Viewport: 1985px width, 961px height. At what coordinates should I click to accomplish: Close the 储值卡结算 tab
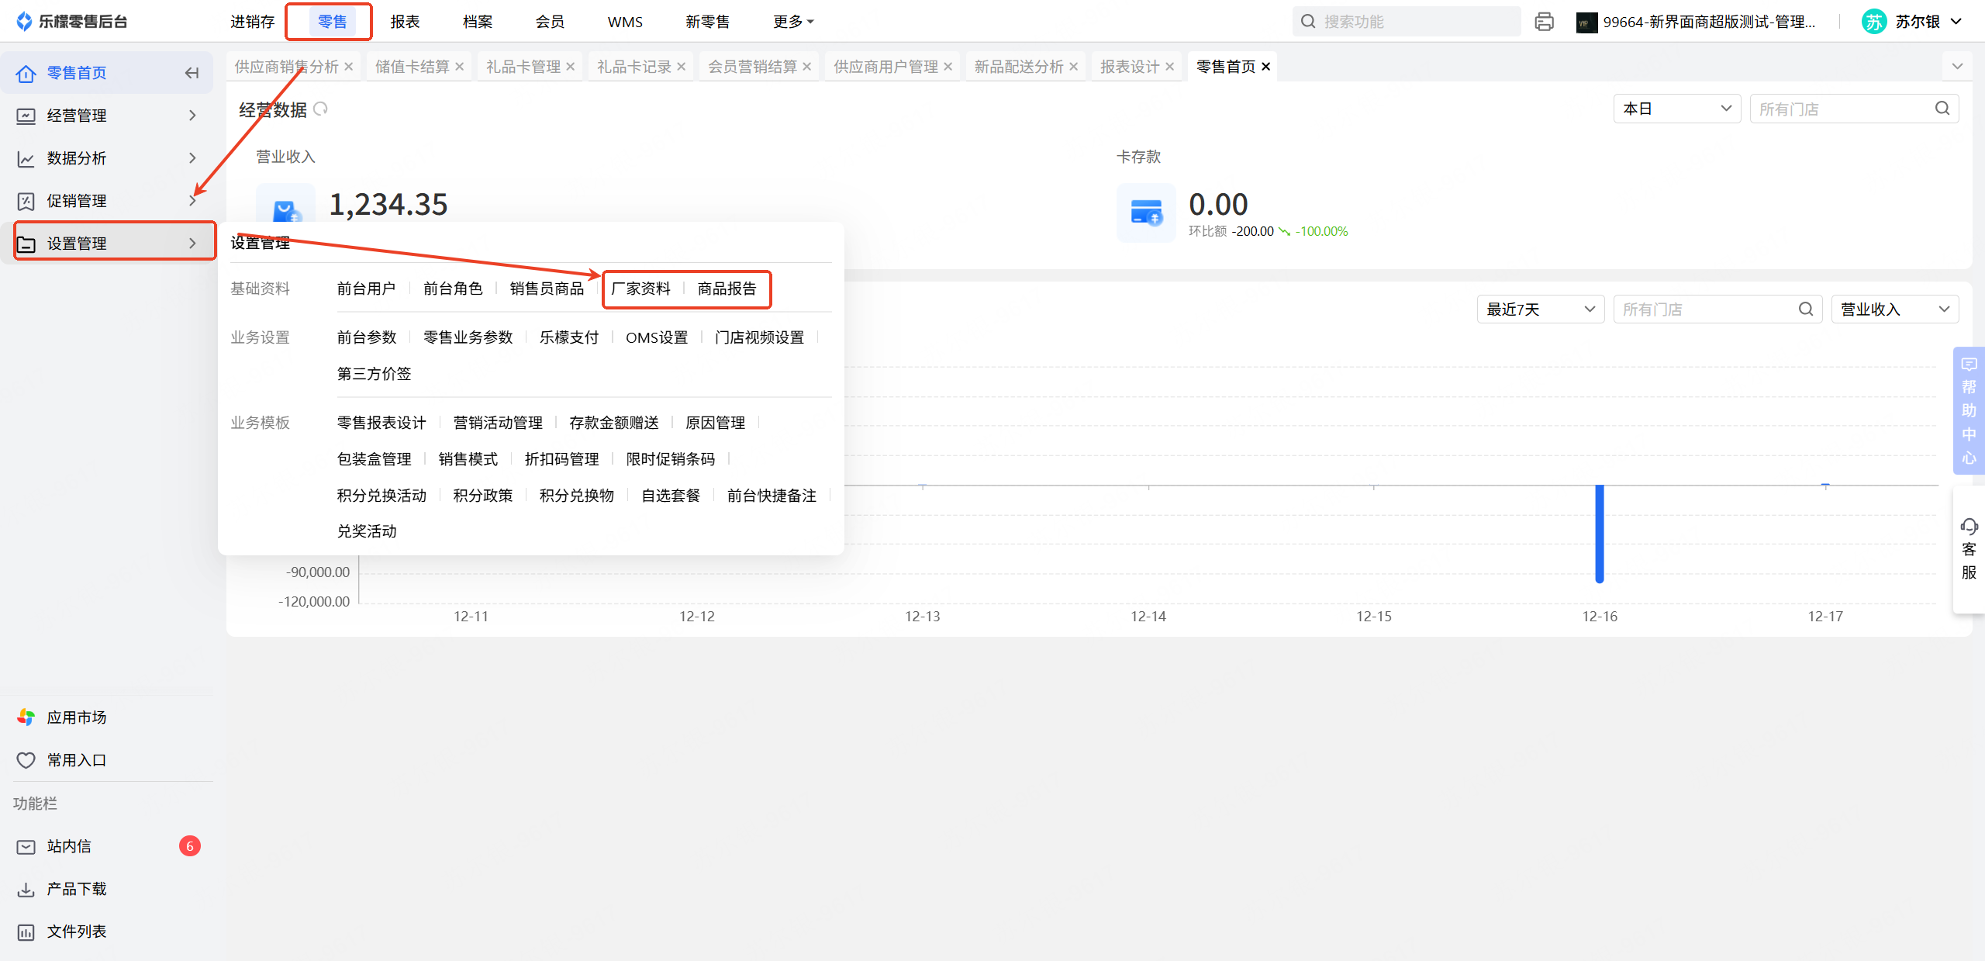(x=460, y=67)
